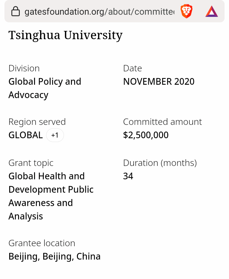Select the NOVEMBER 2020 date value

(x=159, y=82)
